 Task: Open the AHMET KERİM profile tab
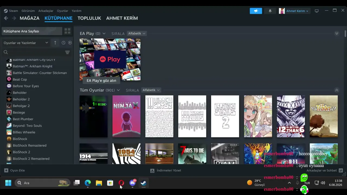[122, 18]
